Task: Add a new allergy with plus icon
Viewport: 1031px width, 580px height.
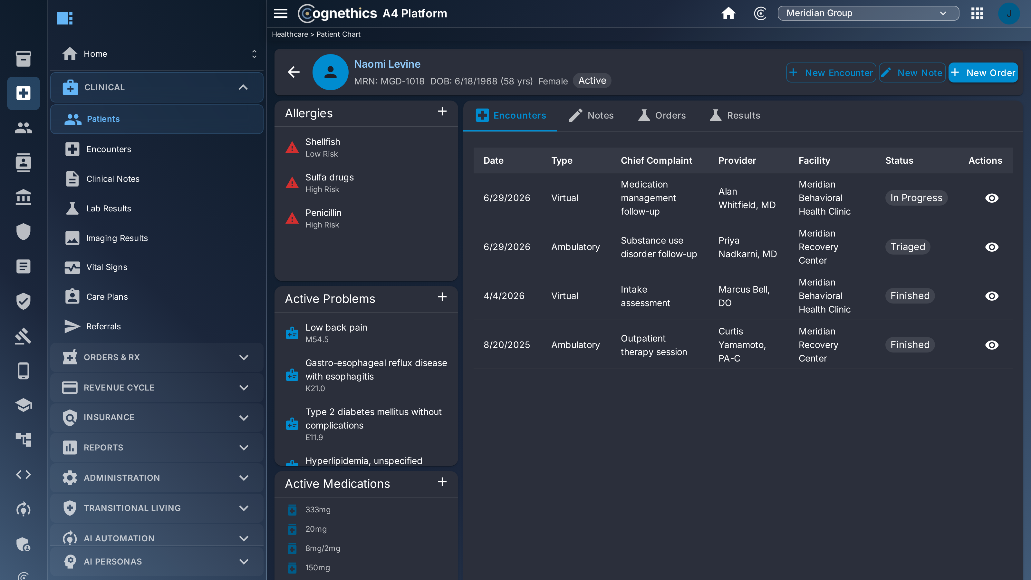Action: coord(442,111)
